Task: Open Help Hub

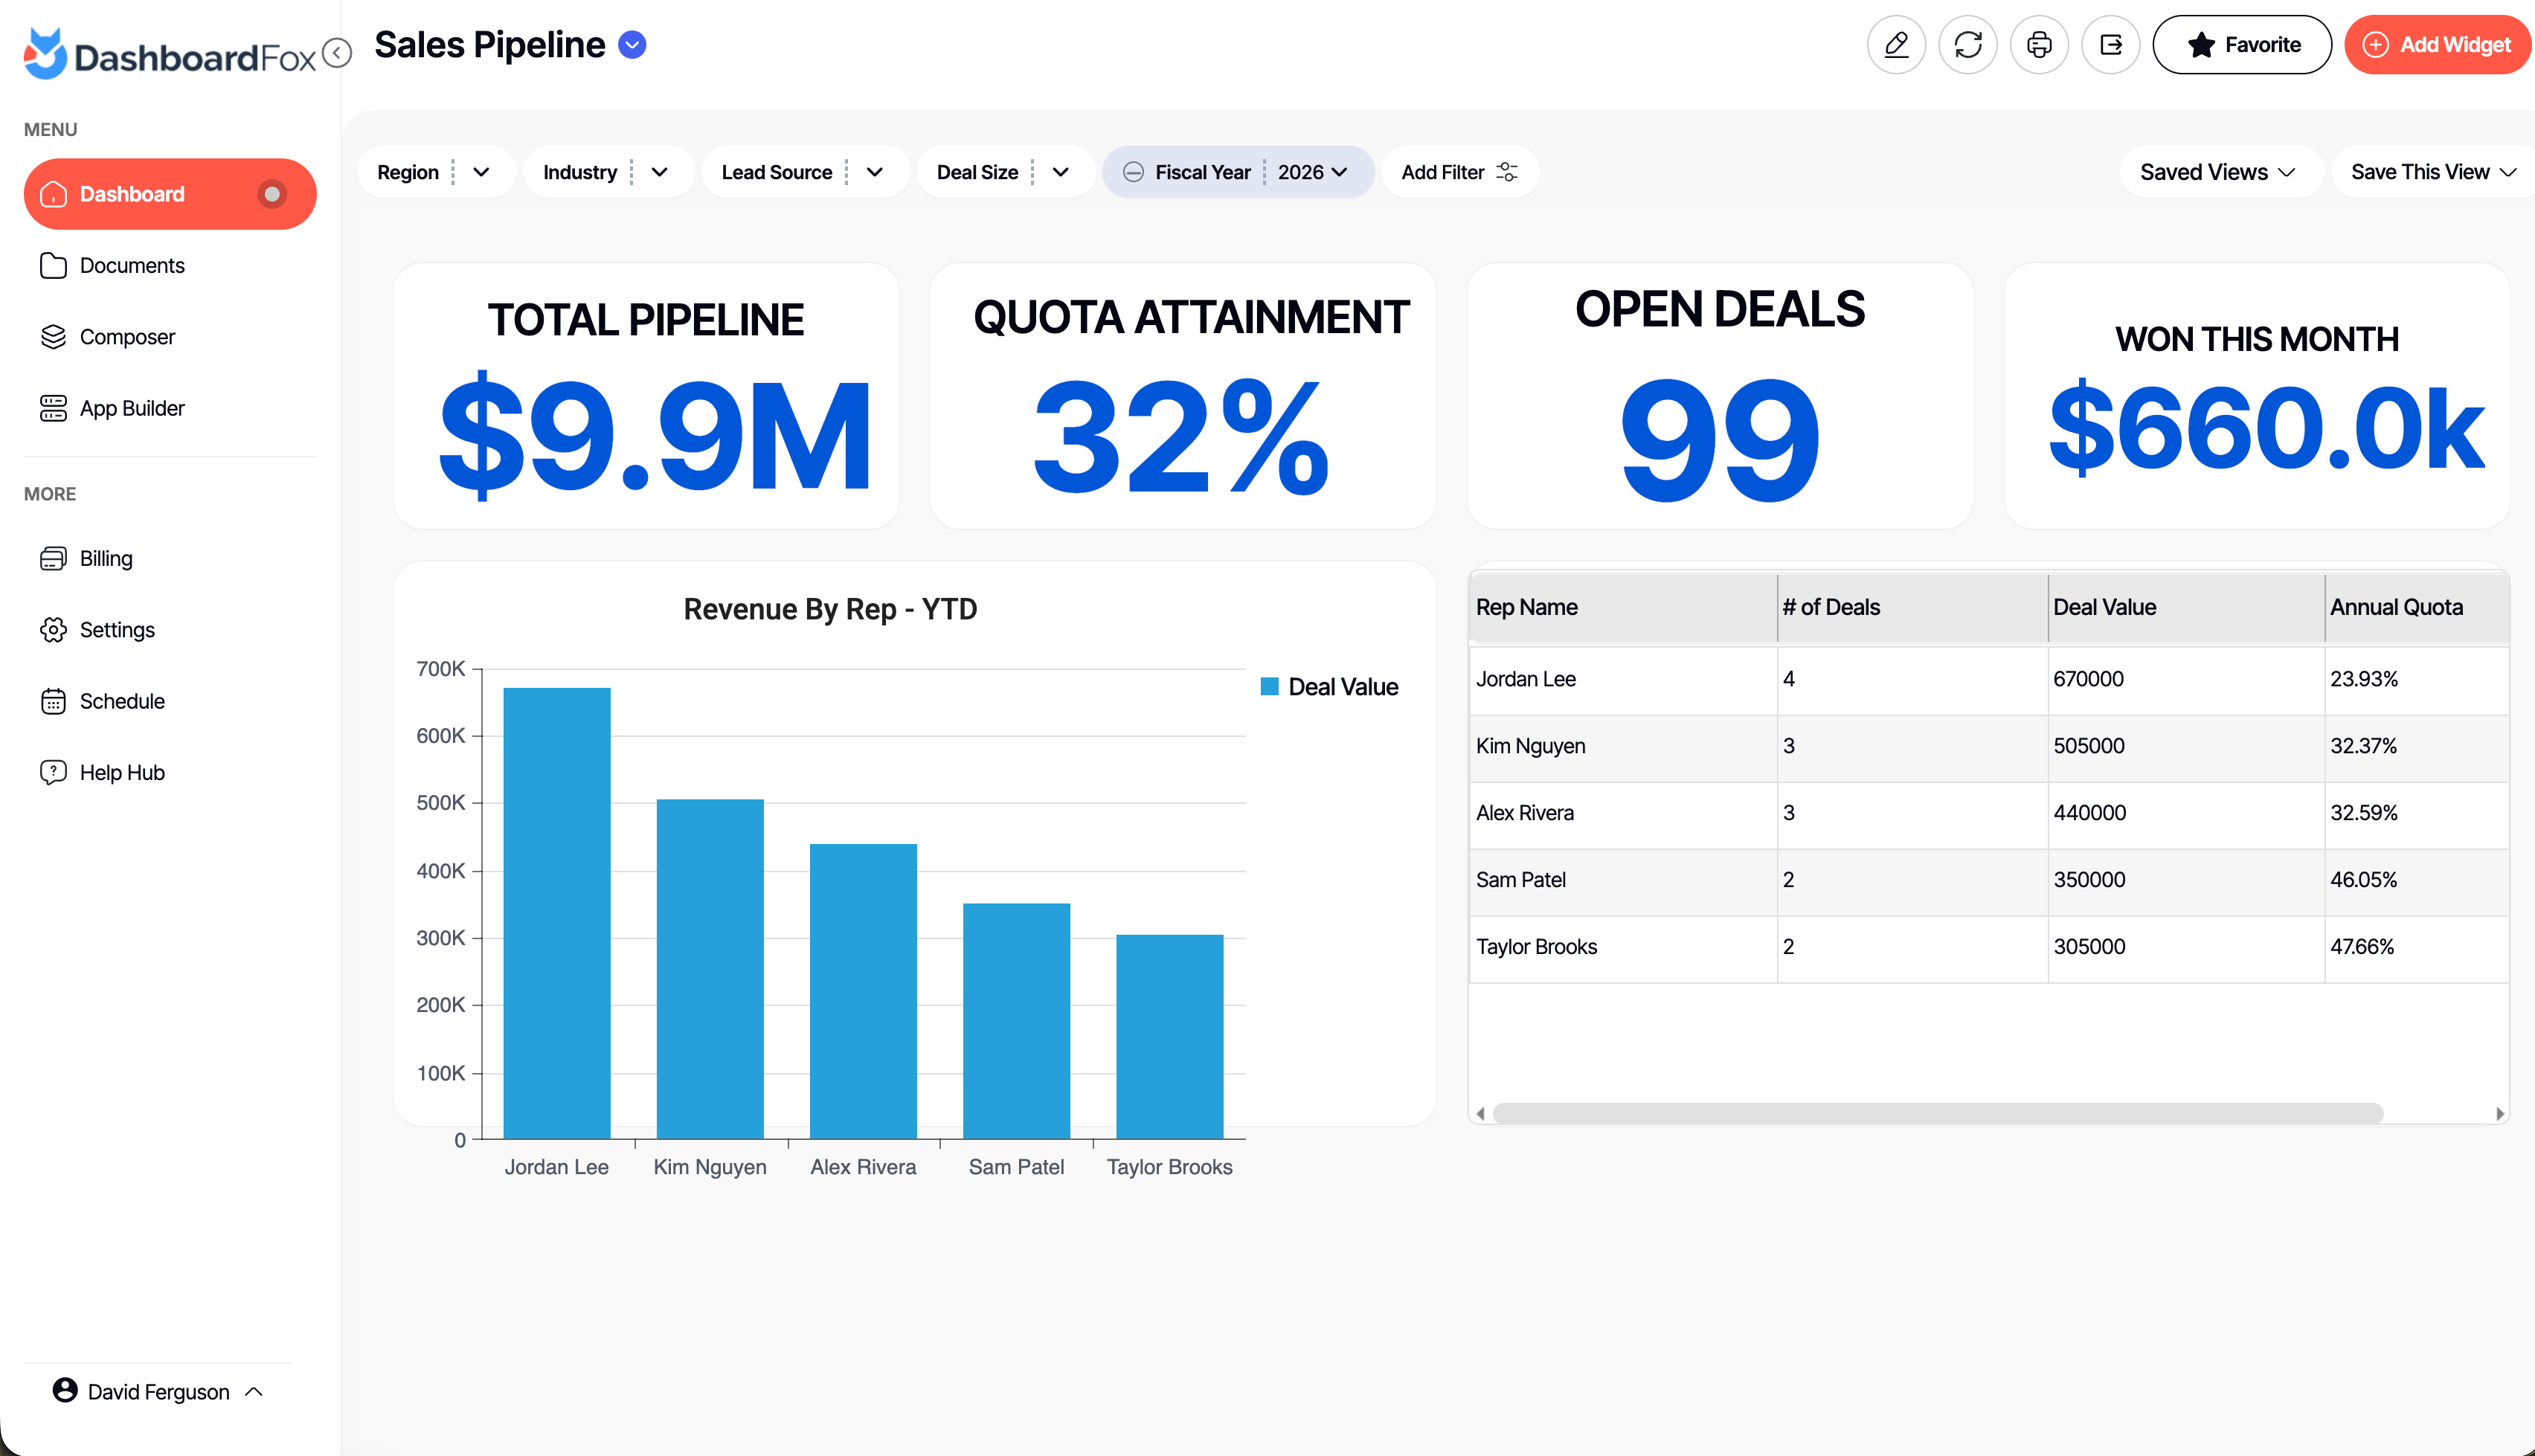Action: click(x=122, y=772)
